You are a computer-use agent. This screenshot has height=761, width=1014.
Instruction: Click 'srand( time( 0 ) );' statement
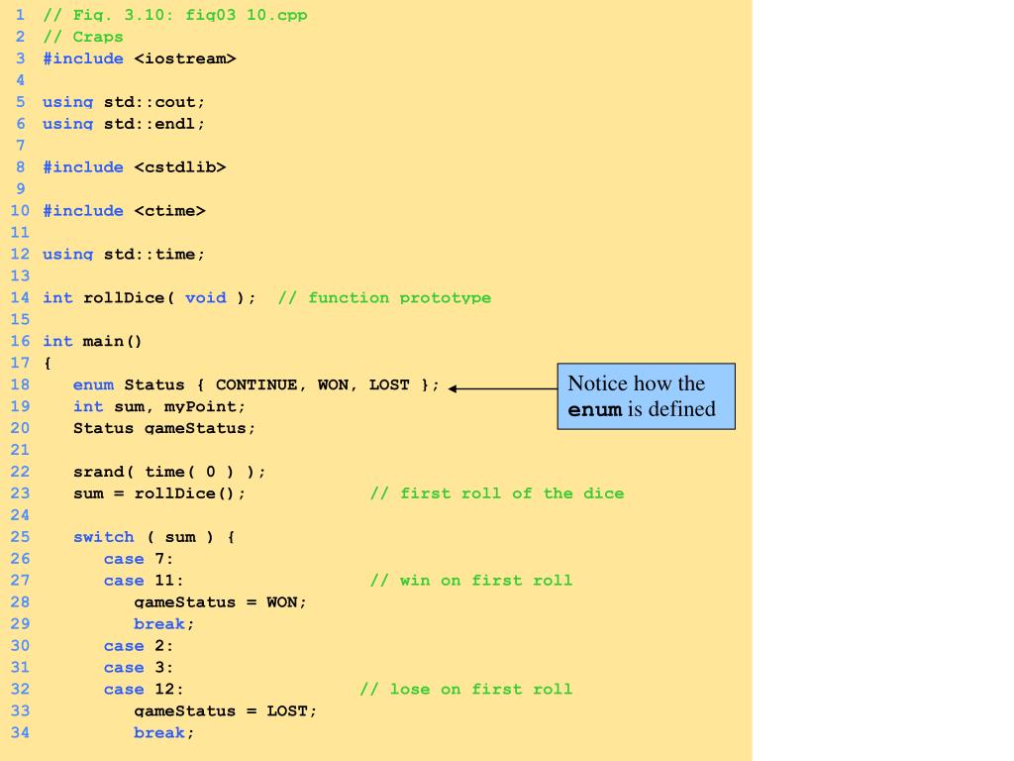click(169, 472)
